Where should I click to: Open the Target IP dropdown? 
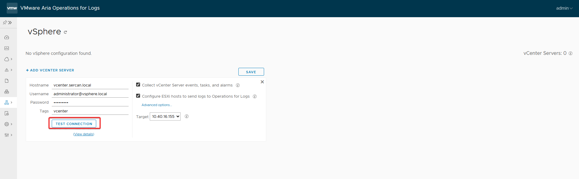point(165,117)
